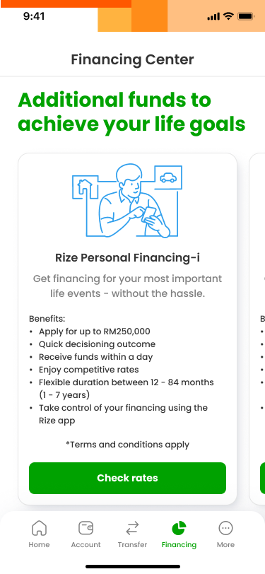Image resolution: width=265 pixels, height=574 pixels.
Task: Tap the battery status icon
Action: [x=246, y=16]
